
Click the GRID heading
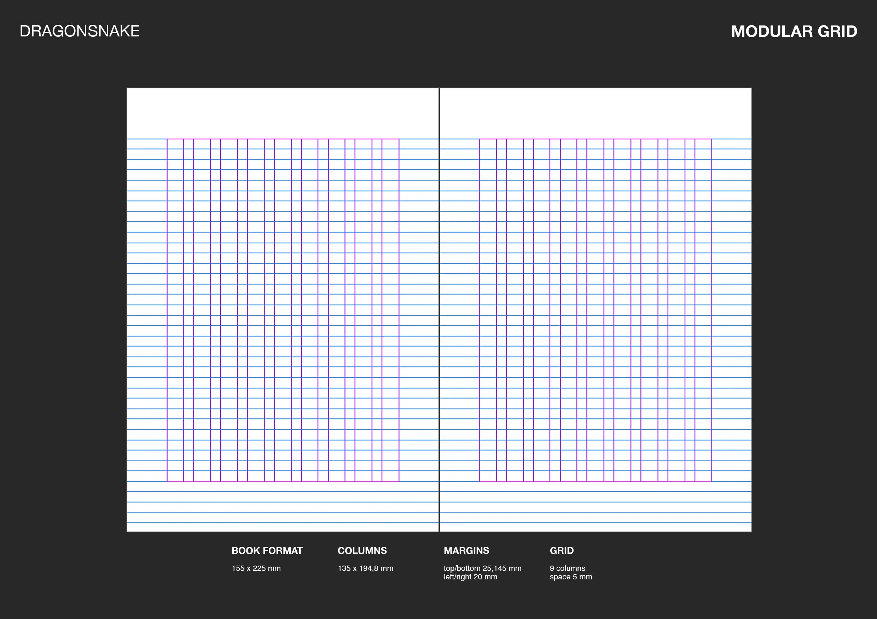click(x=561, y=551)
